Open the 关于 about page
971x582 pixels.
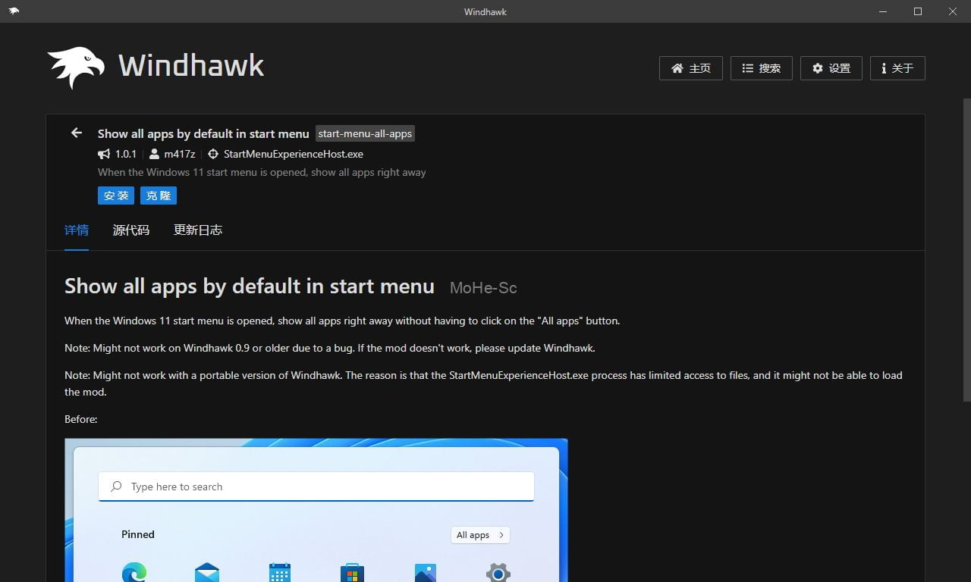897,68
